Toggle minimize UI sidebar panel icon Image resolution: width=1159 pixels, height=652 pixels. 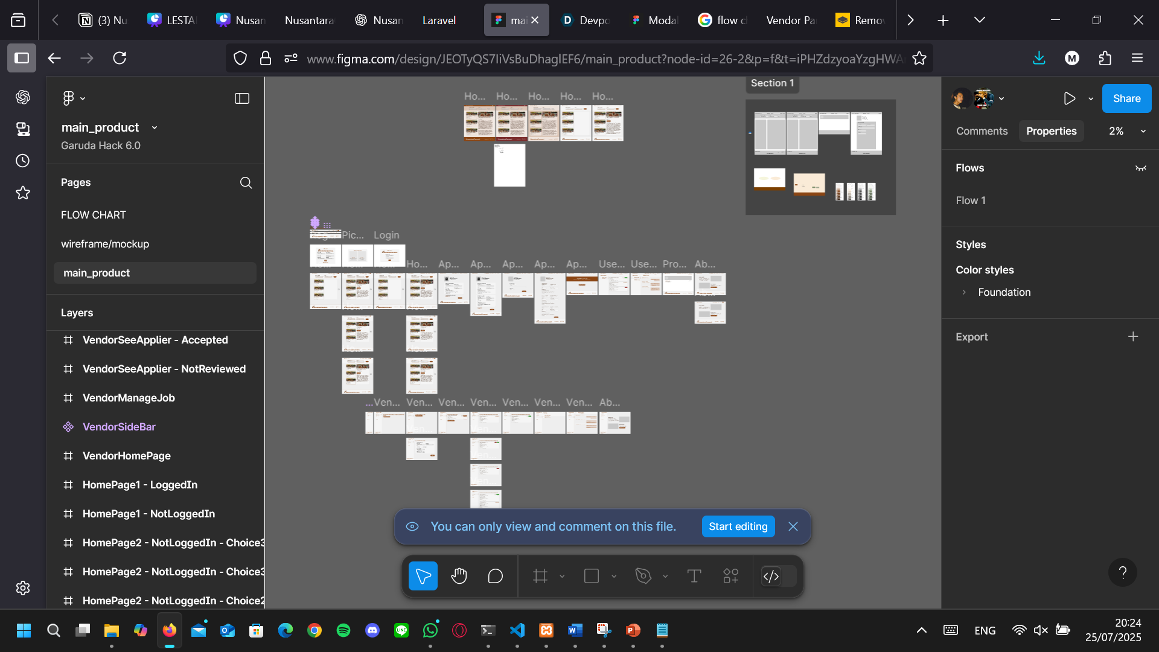241,98
